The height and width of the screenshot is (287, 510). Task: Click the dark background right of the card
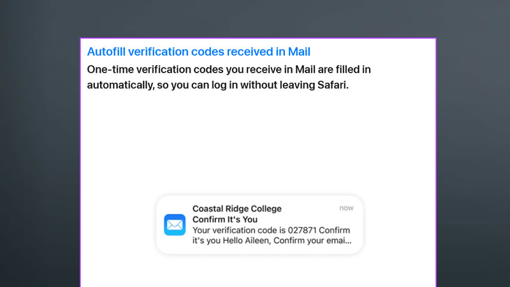[x=473, y=162]
